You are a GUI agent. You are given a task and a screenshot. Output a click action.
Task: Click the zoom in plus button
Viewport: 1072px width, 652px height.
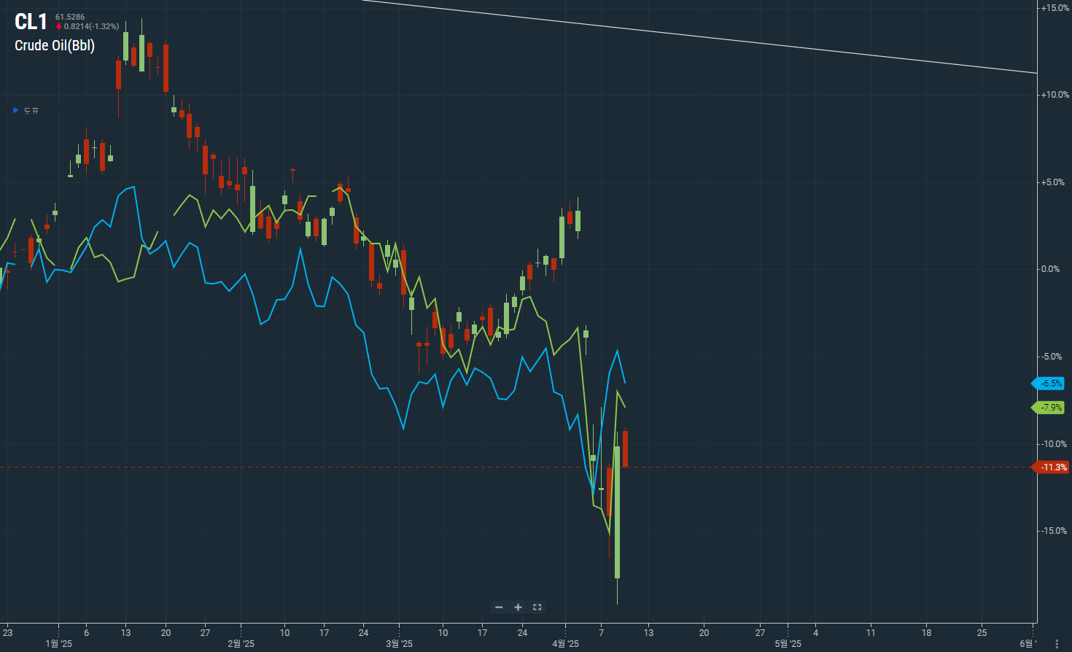coord(518,608)
